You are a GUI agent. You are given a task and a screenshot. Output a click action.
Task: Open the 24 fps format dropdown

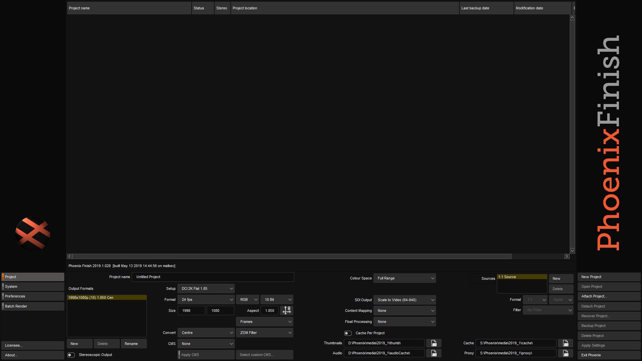click(x=206, y=299)
